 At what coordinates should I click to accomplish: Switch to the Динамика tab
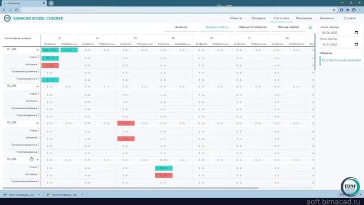click(181, 27)
